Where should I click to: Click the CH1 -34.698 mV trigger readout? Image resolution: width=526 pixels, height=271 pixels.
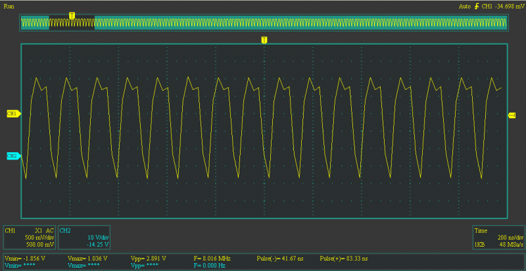pos(502,7)
